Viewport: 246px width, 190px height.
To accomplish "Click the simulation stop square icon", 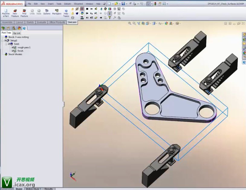I will coord(87,9).
